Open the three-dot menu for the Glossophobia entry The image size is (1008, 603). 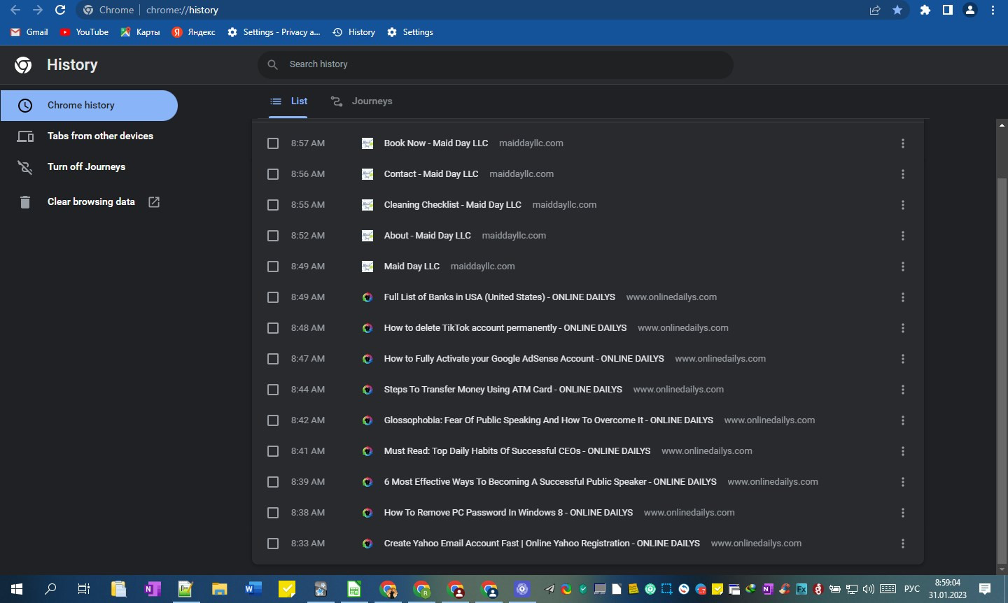[x=903, y=420]
